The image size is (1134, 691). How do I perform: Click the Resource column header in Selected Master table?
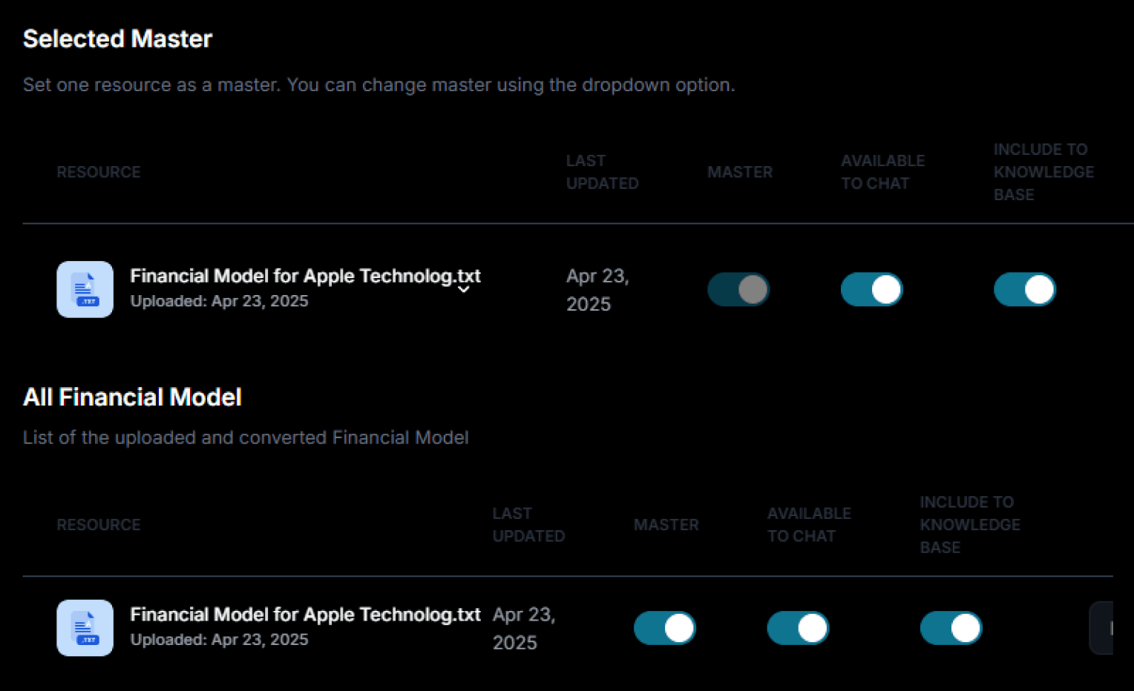point(99,172)
